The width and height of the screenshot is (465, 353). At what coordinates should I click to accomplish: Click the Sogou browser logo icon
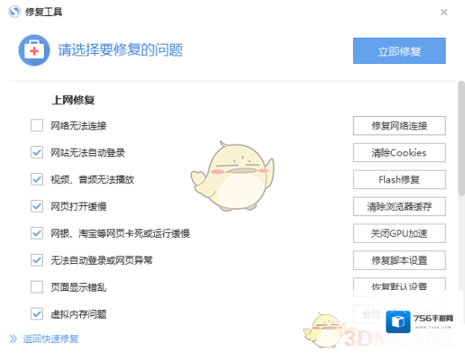[14, 12]
